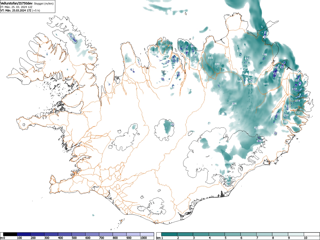Image resolution: width=320 pixels, height=240 pixels.
Task: Select the 800–900 m legend swatch
Action: click(119, 234)
